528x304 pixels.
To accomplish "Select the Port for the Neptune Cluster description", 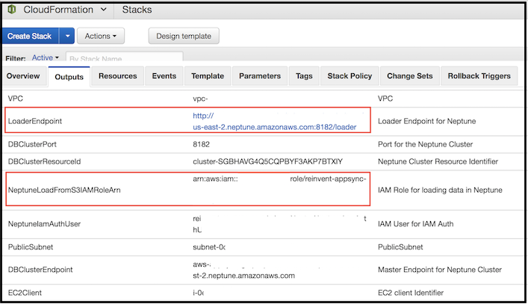I will 425,144.
